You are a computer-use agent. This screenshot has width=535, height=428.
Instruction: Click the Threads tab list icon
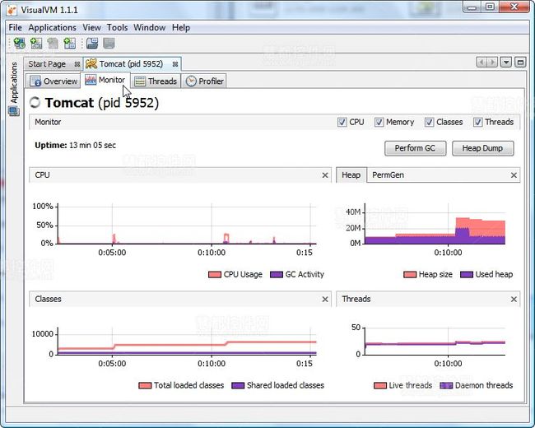pos(140,81)
